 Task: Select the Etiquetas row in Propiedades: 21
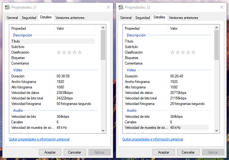click(53, 58)
